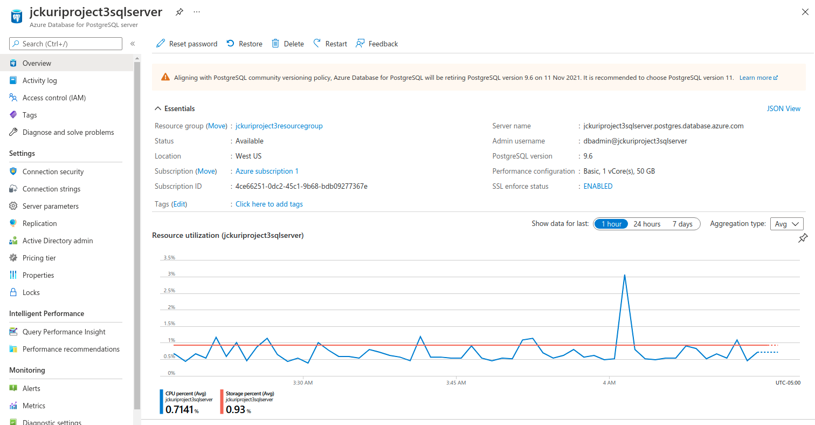Select the 1 hour time range
This screenshot has height=425, width=815.
point(611,224)
